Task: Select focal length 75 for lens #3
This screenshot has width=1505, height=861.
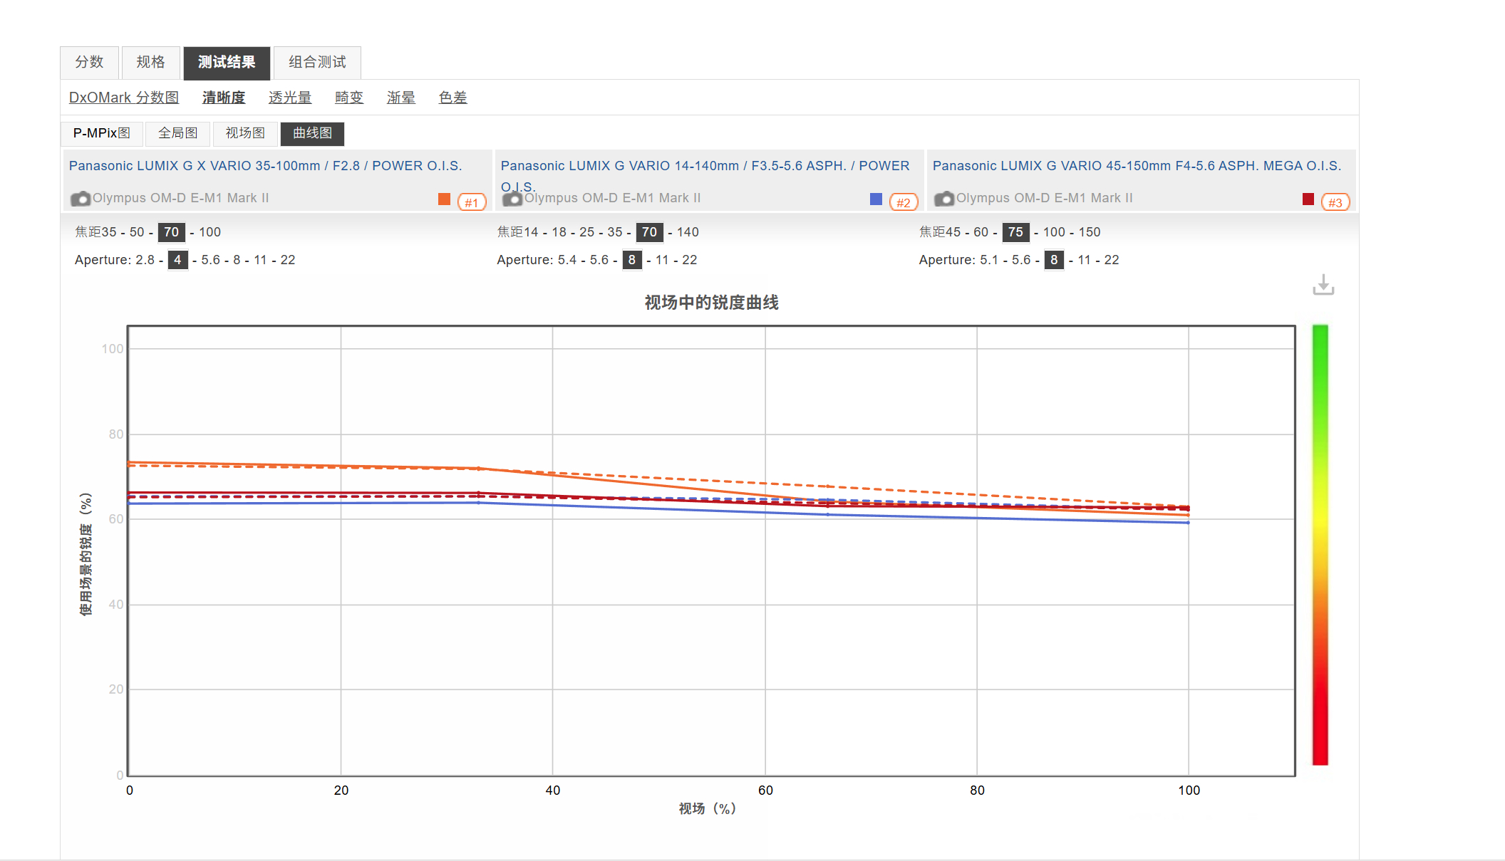Action: pyautogui.click(x=1016, y=232)
